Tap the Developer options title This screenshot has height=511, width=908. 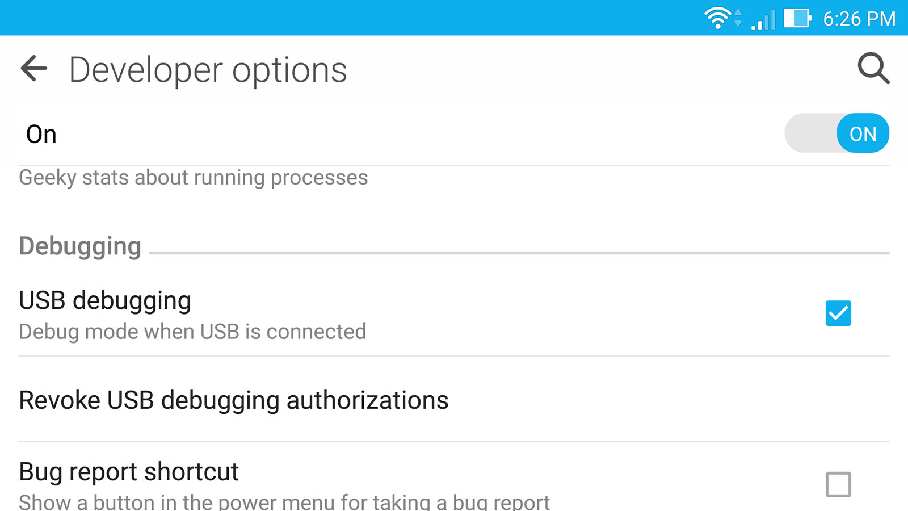[x=208, y=70]
